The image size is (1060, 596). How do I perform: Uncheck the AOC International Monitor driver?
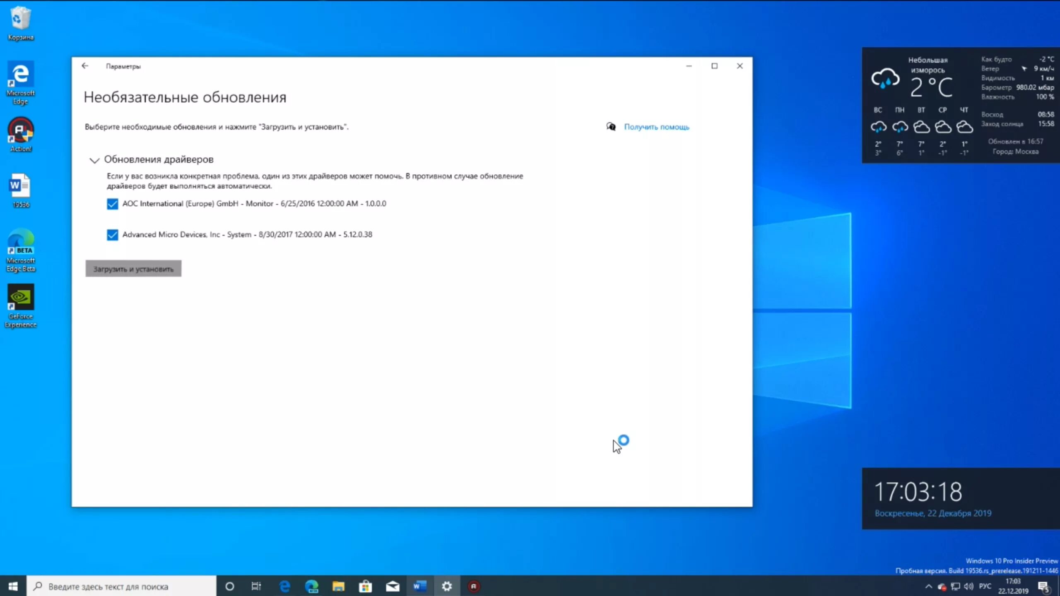[112, 204]
